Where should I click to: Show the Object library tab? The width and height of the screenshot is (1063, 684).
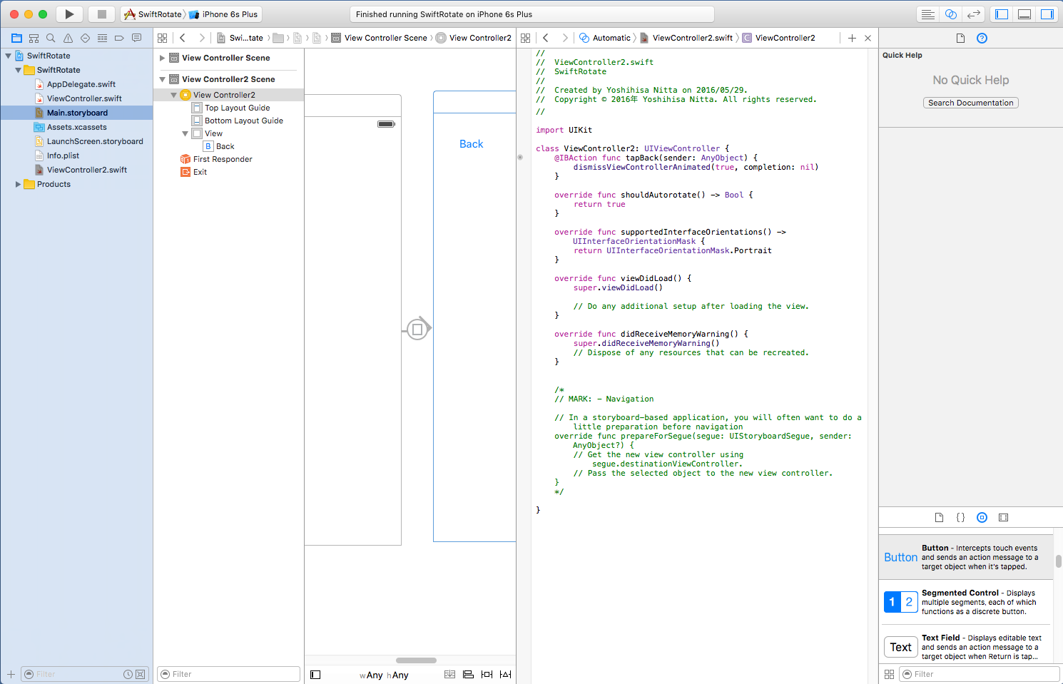coord(982,518)
